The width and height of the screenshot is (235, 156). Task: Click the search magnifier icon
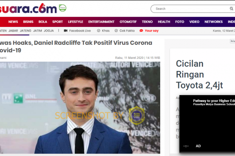pyautogui.click(x=231, y=9)
